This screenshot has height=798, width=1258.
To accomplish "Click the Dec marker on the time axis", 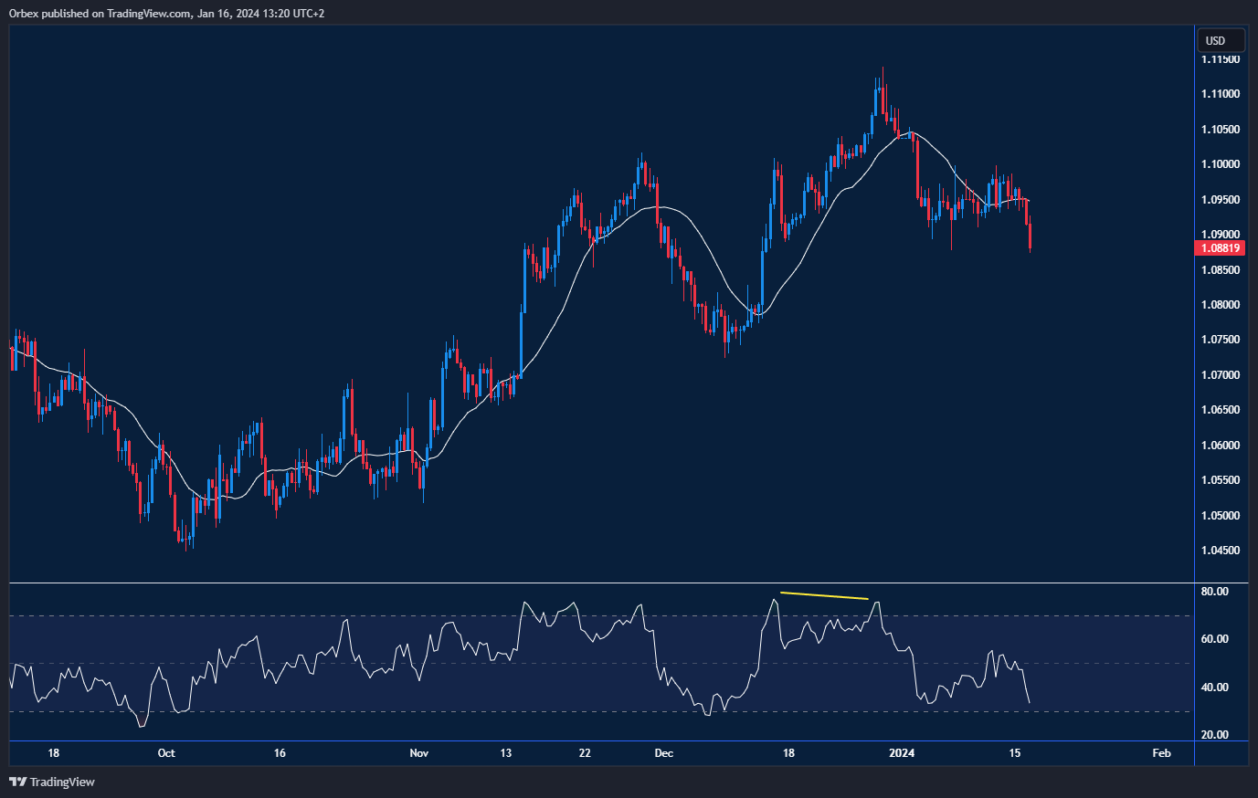I will click(x=663, y=753).
